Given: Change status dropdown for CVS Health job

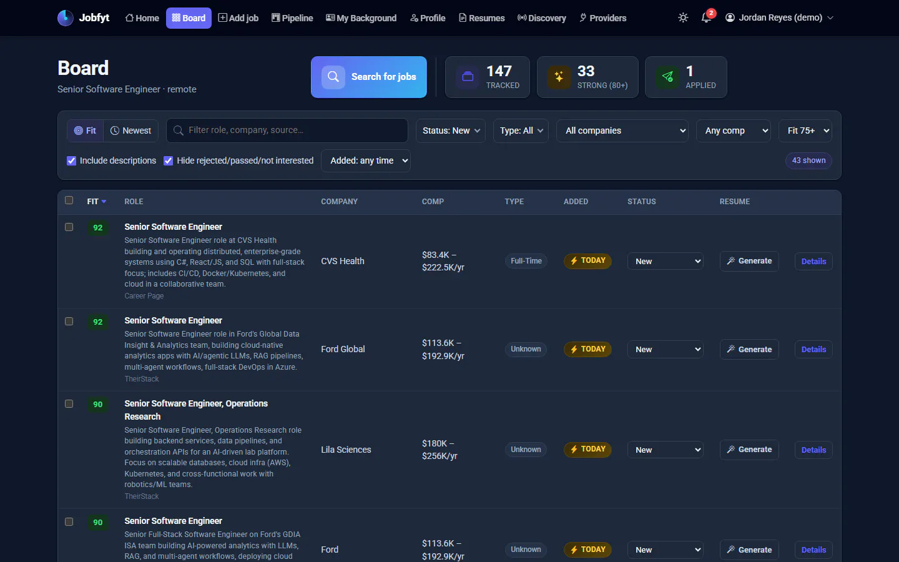Looking at the screenshot, I should point(666,261).
